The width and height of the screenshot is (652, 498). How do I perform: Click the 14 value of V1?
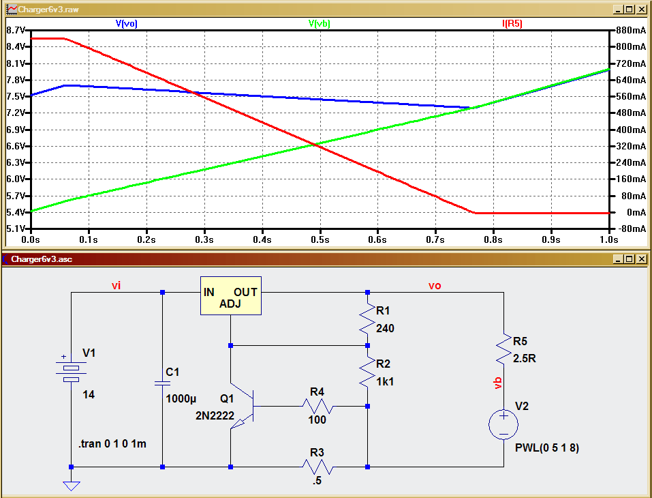89,395
